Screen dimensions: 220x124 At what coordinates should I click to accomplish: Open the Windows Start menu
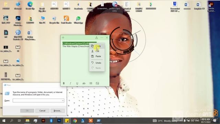(4, 121)
